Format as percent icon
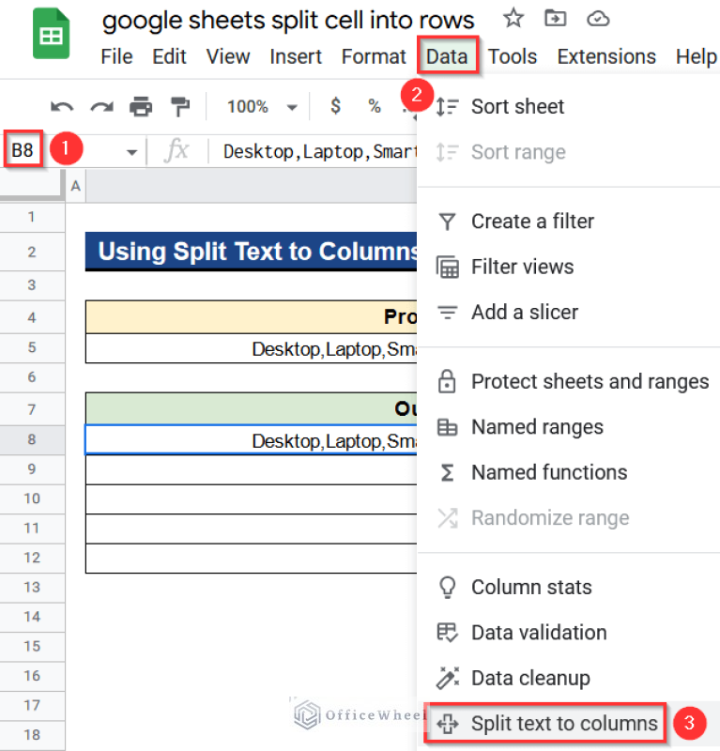 point(375,107)
